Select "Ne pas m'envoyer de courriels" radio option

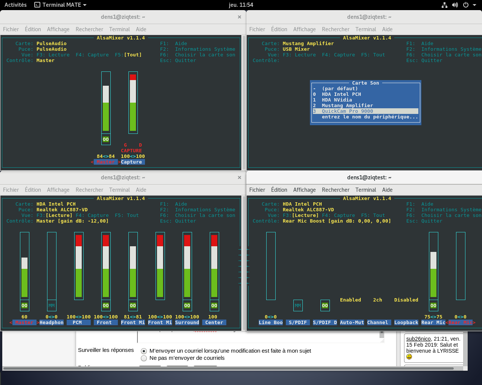tap(144, 358)
